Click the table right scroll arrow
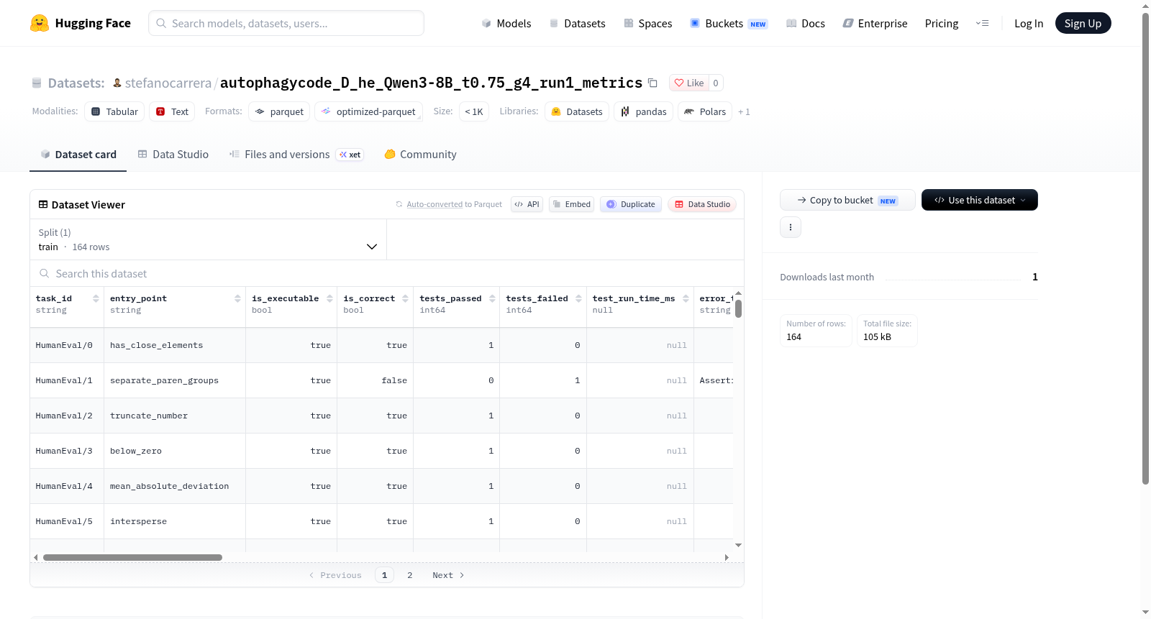1151x619 pixels. pyautogui.click(x=727, y=557)
